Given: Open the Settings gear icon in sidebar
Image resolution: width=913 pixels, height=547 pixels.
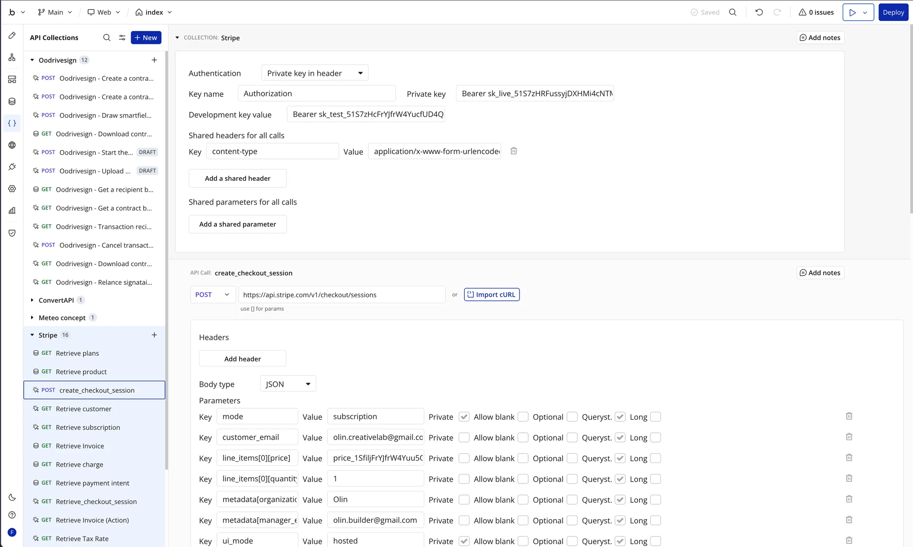Looking at the screenshot, I should click(12, 189).
